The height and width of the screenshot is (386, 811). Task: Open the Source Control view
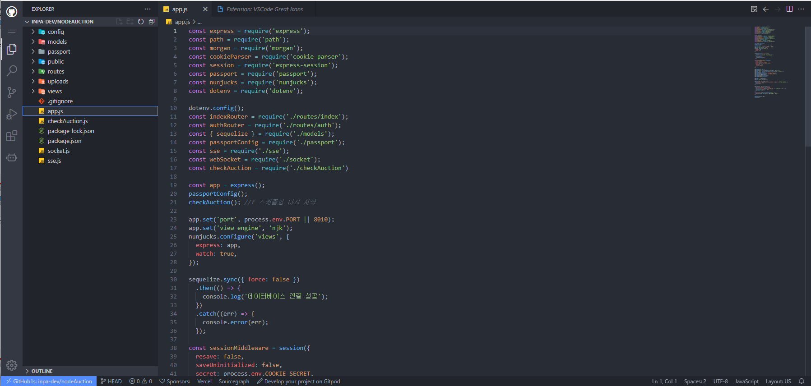coord(12,92)
